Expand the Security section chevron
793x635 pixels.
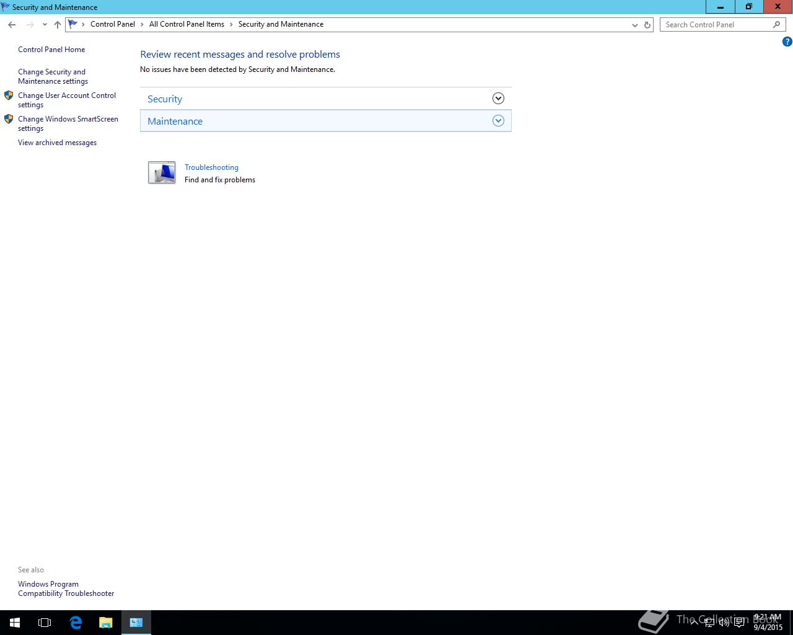coord(498,99)
